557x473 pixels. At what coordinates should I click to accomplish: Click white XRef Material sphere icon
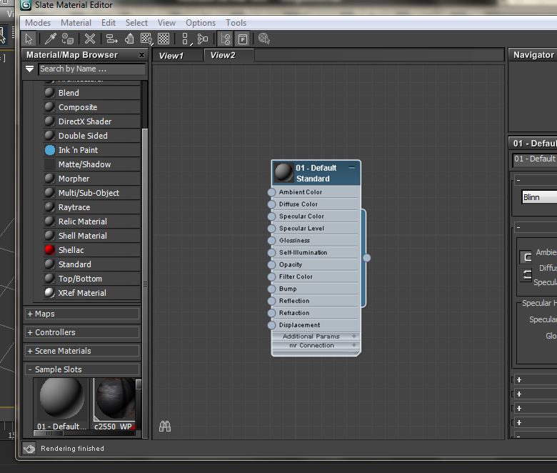[50, 293]
